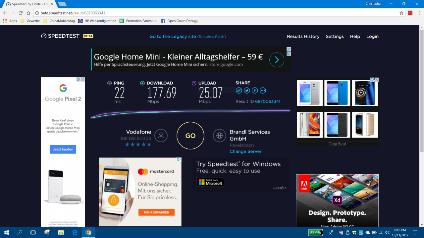Open the Settings menu item
This screenshot has height=238, width=424.
335,36
